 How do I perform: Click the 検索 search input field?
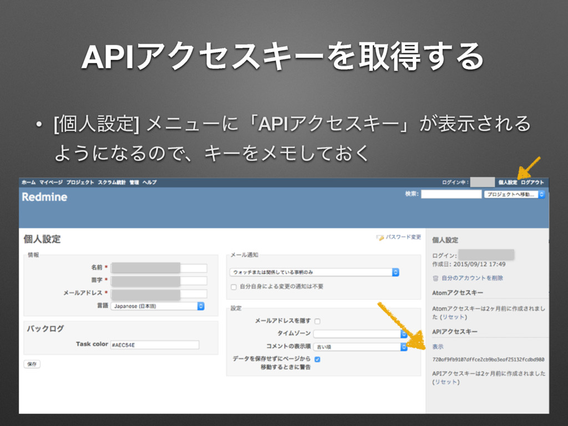(x=451, y=194)
